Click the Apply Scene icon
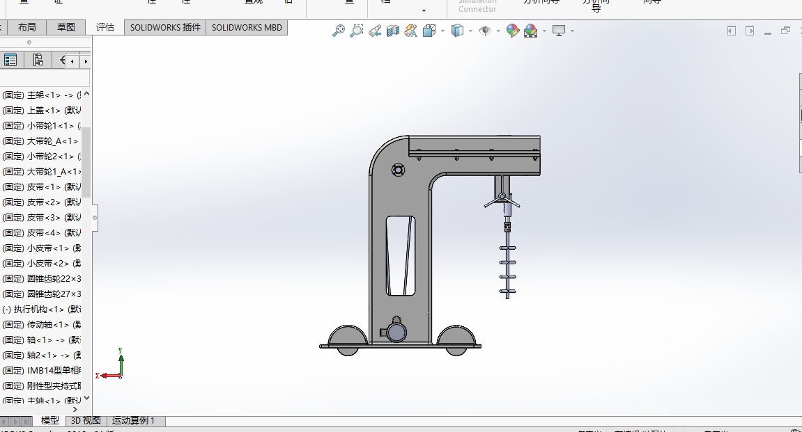The width and height of the screenshot is (802, 432). point(531,31)
